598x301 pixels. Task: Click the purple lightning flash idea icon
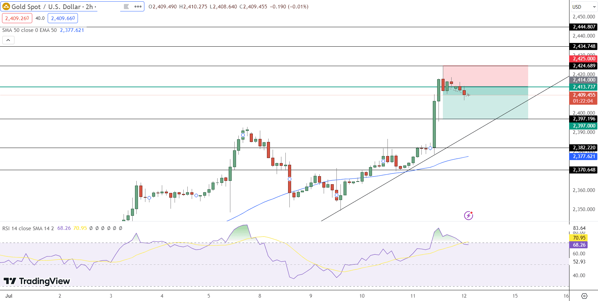click(x=468, y=215)
